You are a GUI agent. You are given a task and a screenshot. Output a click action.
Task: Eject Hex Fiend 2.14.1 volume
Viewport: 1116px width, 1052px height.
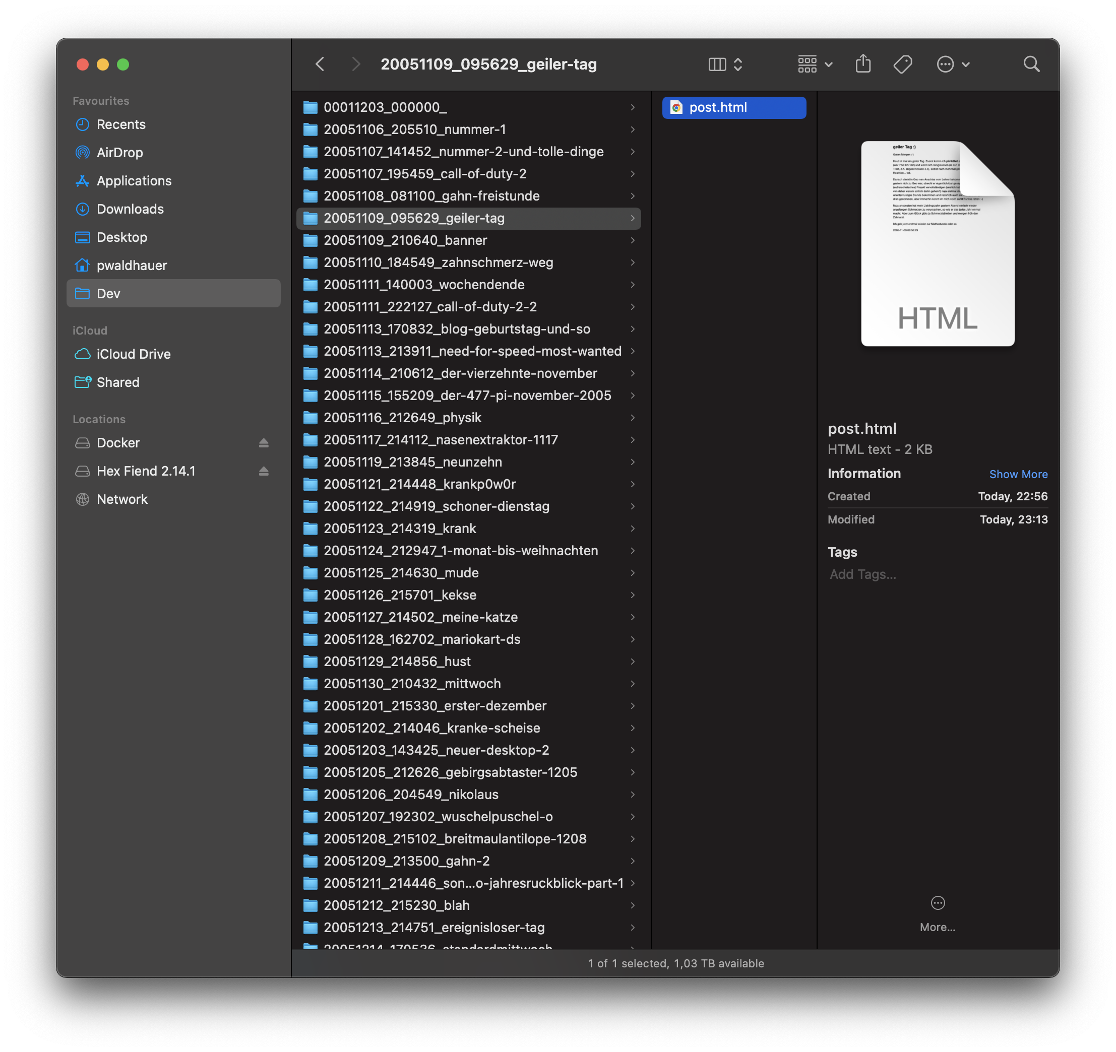pyautogui.click(x=263, y=471)
